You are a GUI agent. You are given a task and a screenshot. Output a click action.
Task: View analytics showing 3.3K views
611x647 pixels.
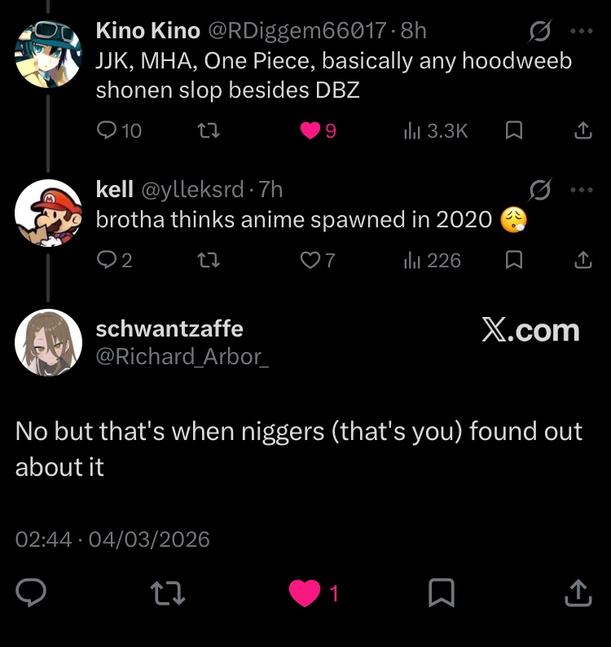click(x=413, y=130)
